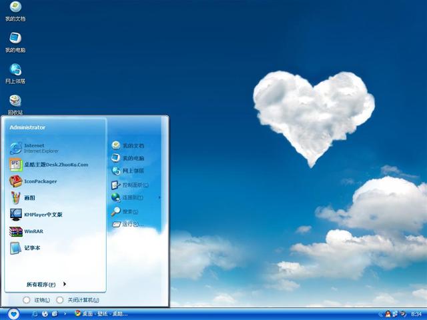Select the 回收站 recycle bin desktop icon

(x=15, y=105)
